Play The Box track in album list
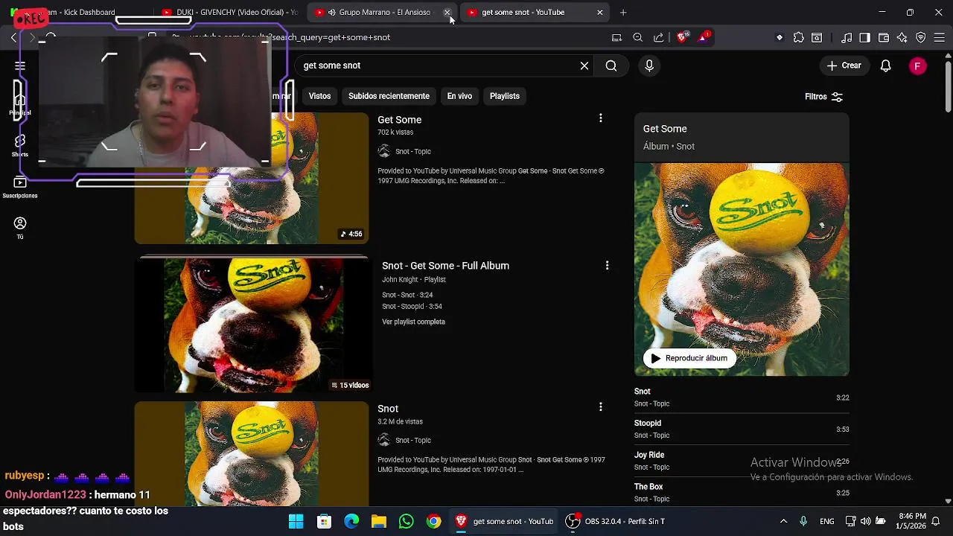This screenshot has width=953, height=536. click(x=742, y=492)
